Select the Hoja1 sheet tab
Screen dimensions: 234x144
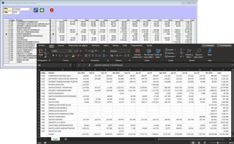[x=55, y=139]
